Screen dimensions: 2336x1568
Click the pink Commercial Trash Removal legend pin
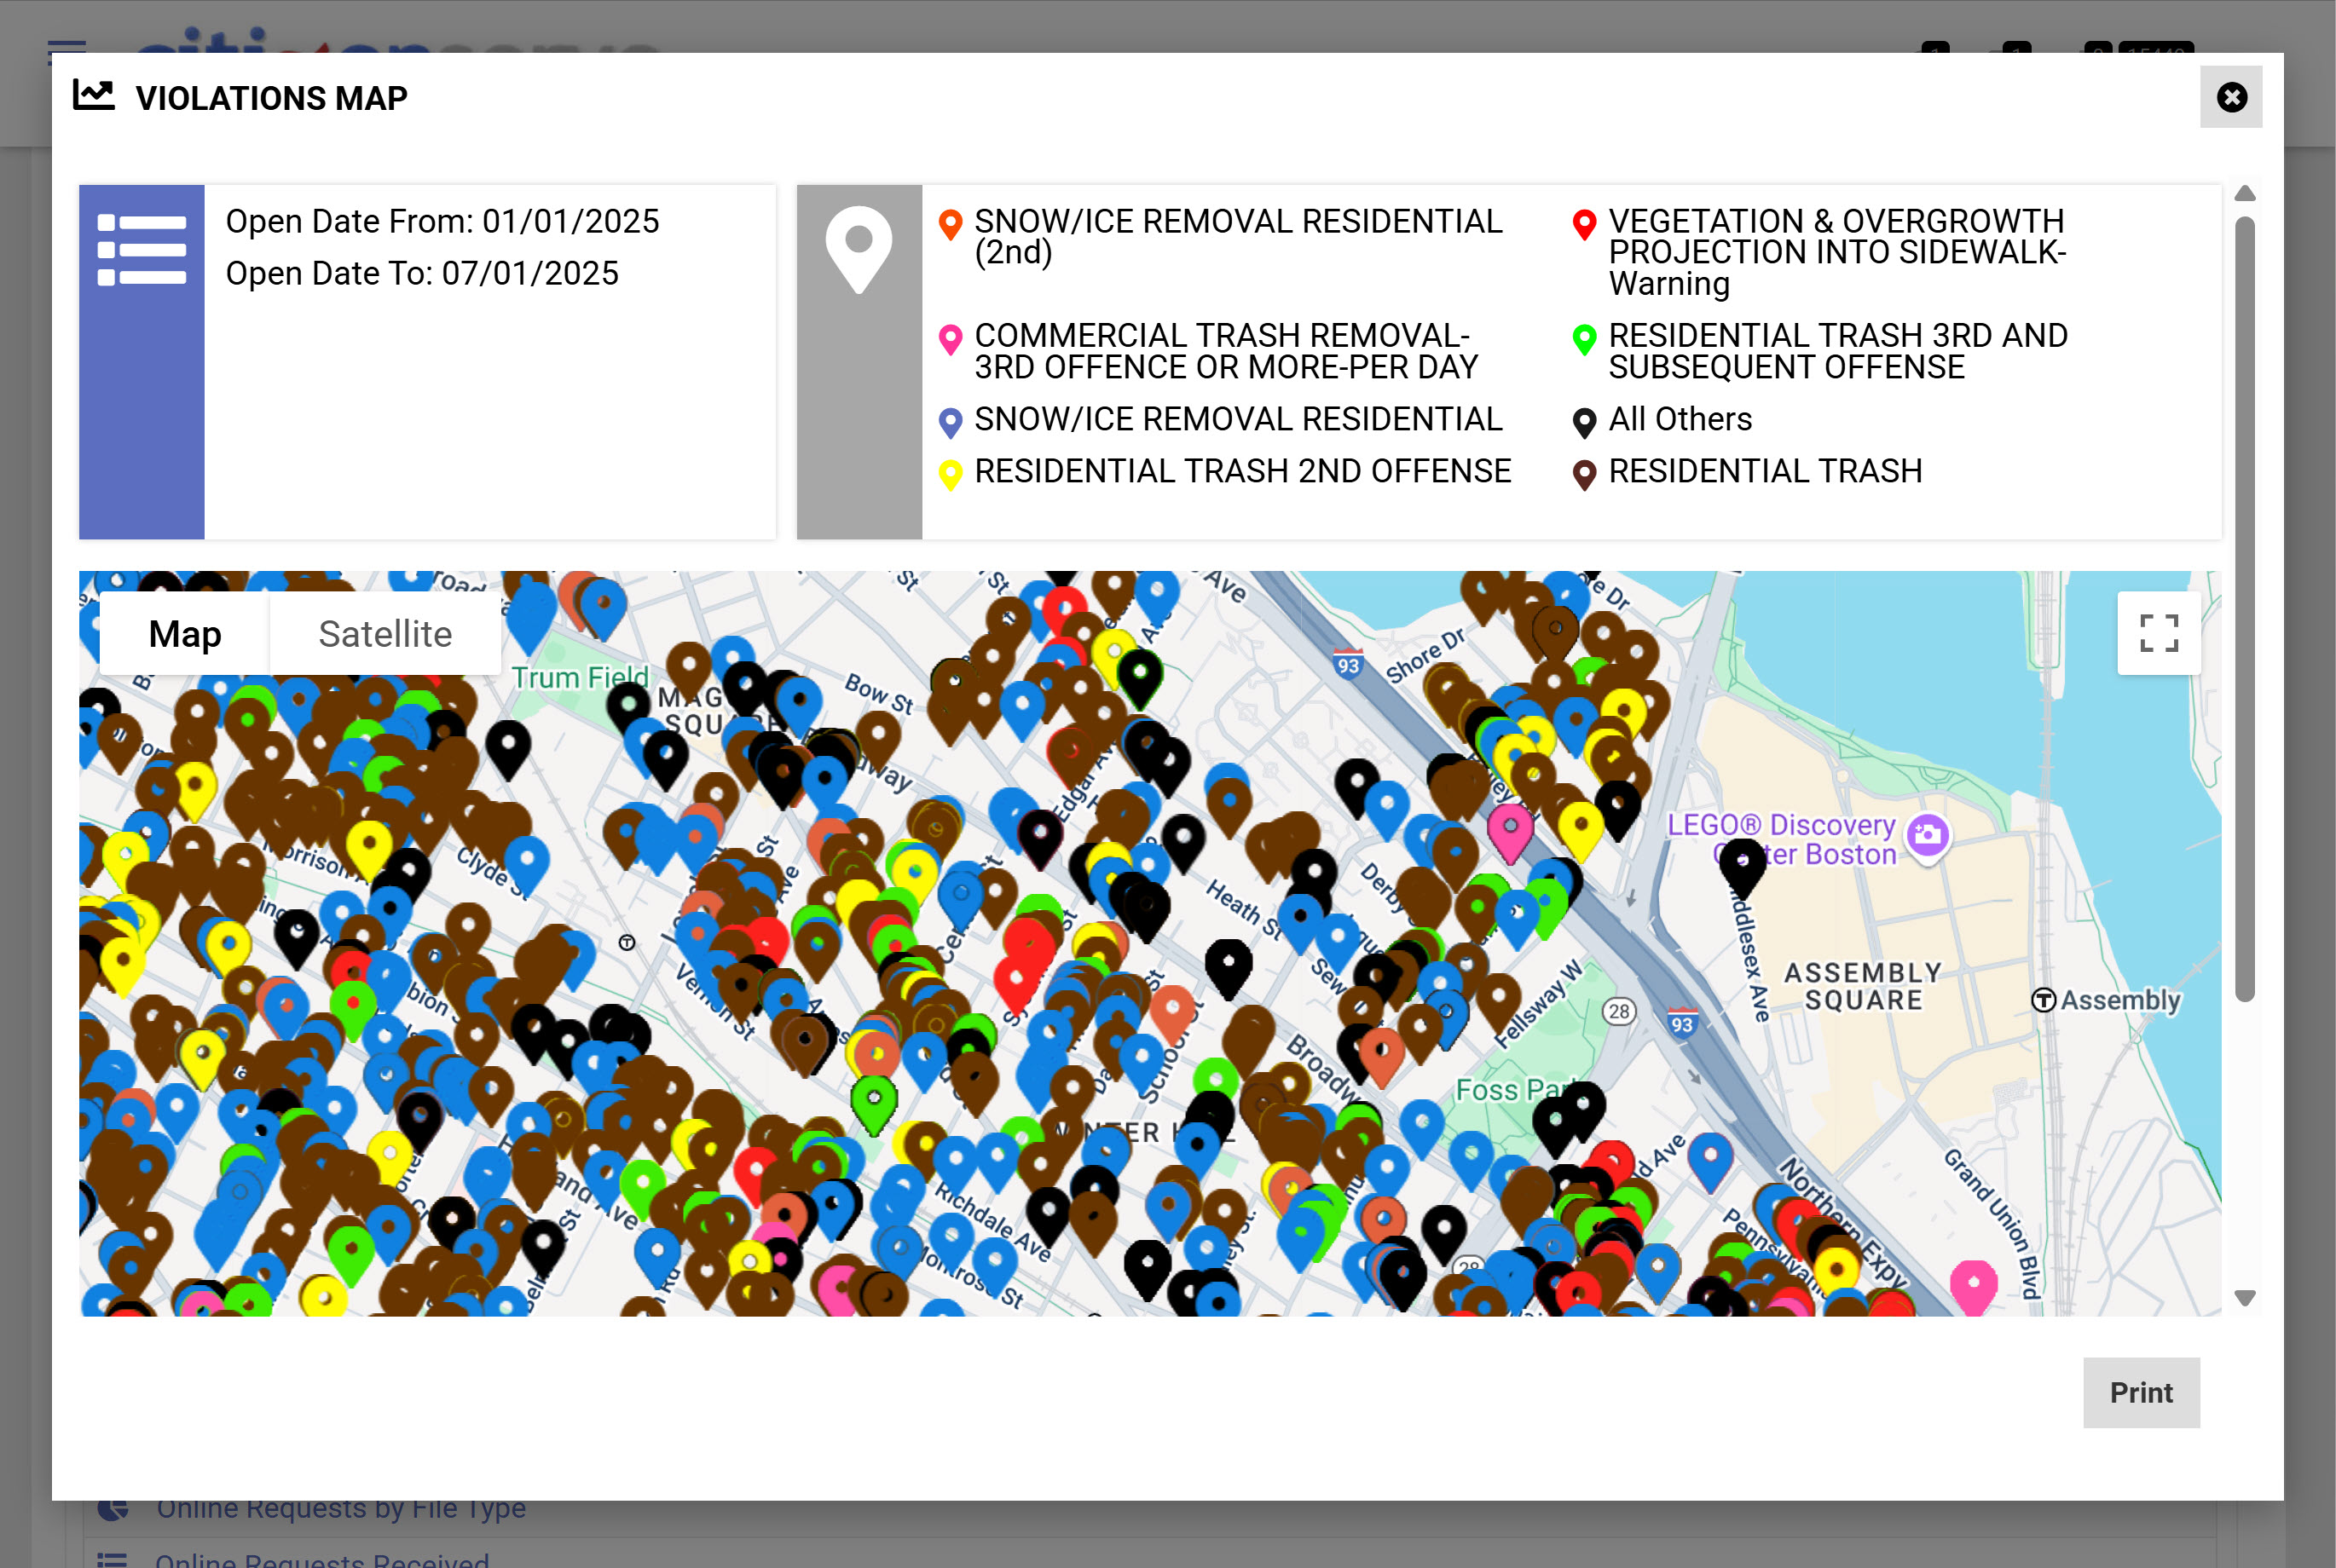pos(951,340)
